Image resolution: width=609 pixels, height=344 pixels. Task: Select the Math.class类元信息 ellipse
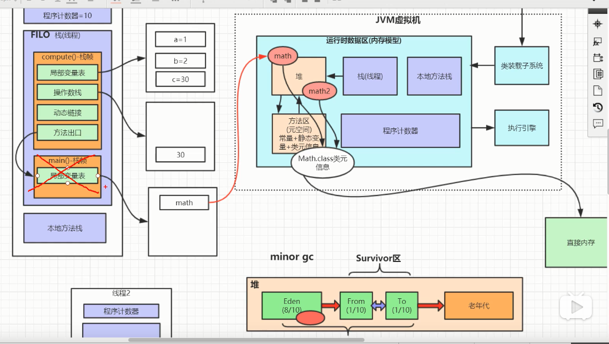(323, 162)
